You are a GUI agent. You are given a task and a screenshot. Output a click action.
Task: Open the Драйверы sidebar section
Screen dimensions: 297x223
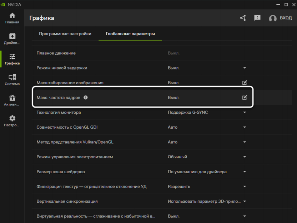pos(12,39)
